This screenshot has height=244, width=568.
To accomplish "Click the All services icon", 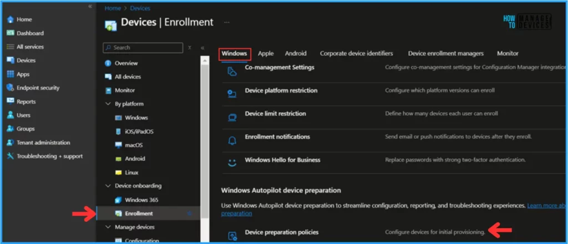I will [10, 47].
